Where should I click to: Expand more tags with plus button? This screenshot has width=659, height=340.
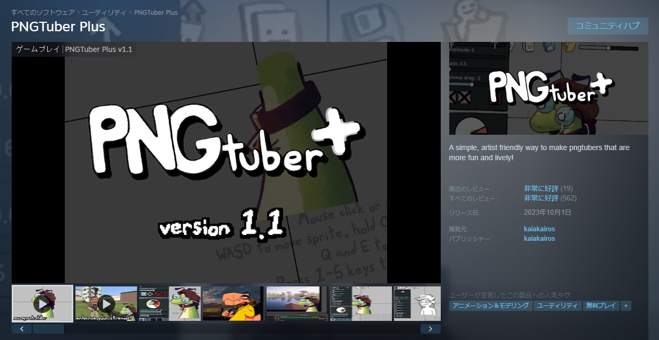tap(626, 306)
